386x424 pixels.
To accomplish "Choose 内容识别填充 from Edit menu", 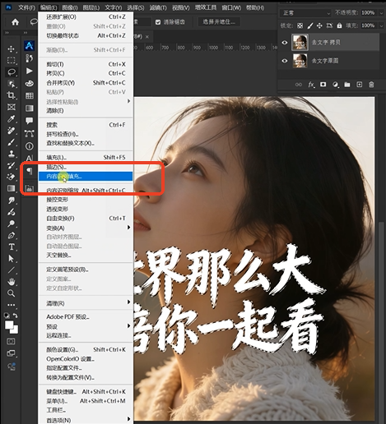I will [86, 176].
